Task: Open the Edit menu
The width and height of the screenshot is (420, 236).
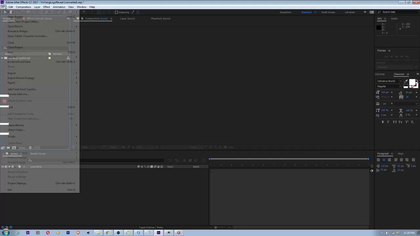Action: [11, 7]
